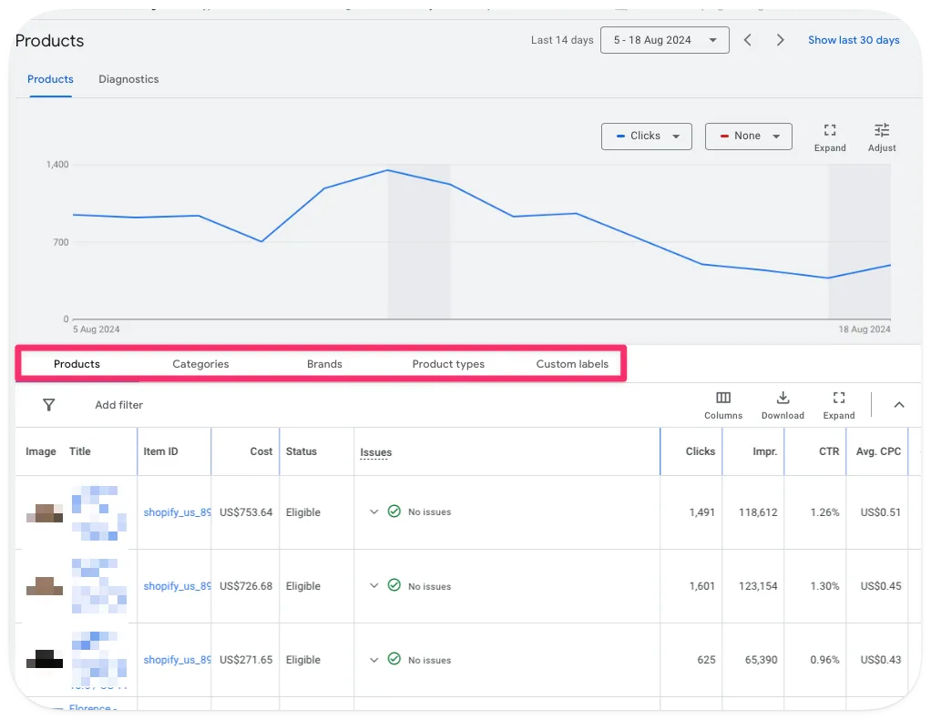Expand the table view
Image resolution: width=931 pixels, height=719 pixels.
(838, 405)
